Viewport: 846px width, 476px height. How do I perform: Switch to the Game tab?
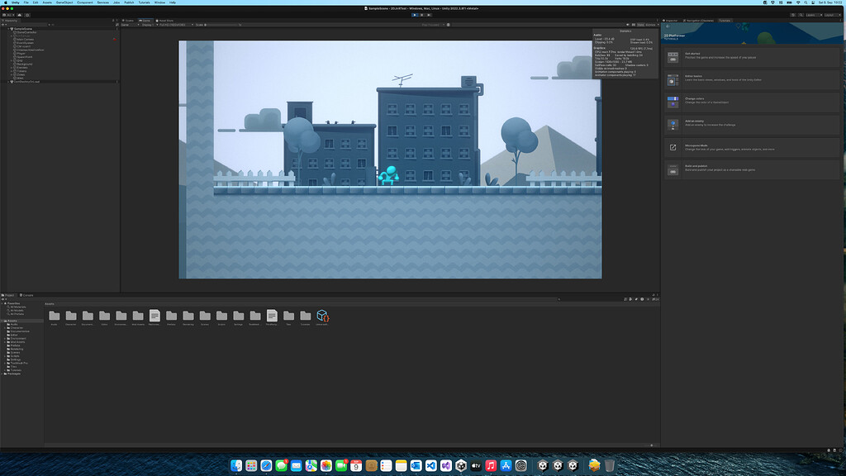point(144,21)
